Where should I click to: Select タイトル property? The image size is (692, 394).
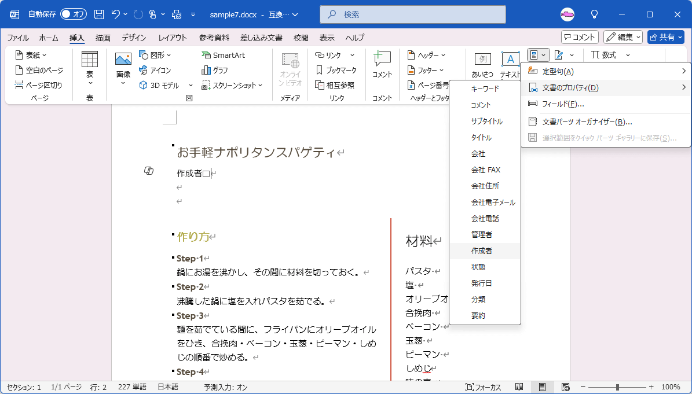[x=485, y=138]
